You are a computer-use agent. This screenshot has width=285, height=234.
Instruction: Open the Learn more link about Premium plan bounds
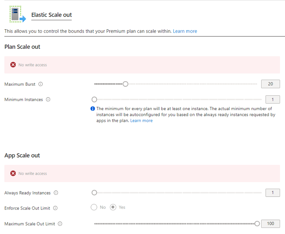(x=185, y=31)
